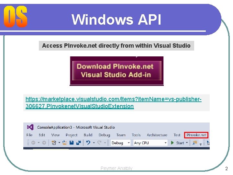Open the Redo history dropdown arrow
Image resolution: width=233 pixels, height=175 pixels.
click(x=105, y=143)
